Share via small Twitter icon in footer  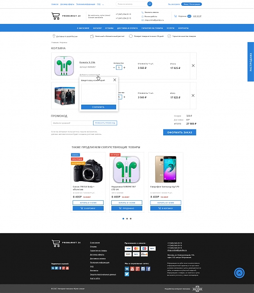(x=56, y=268)
